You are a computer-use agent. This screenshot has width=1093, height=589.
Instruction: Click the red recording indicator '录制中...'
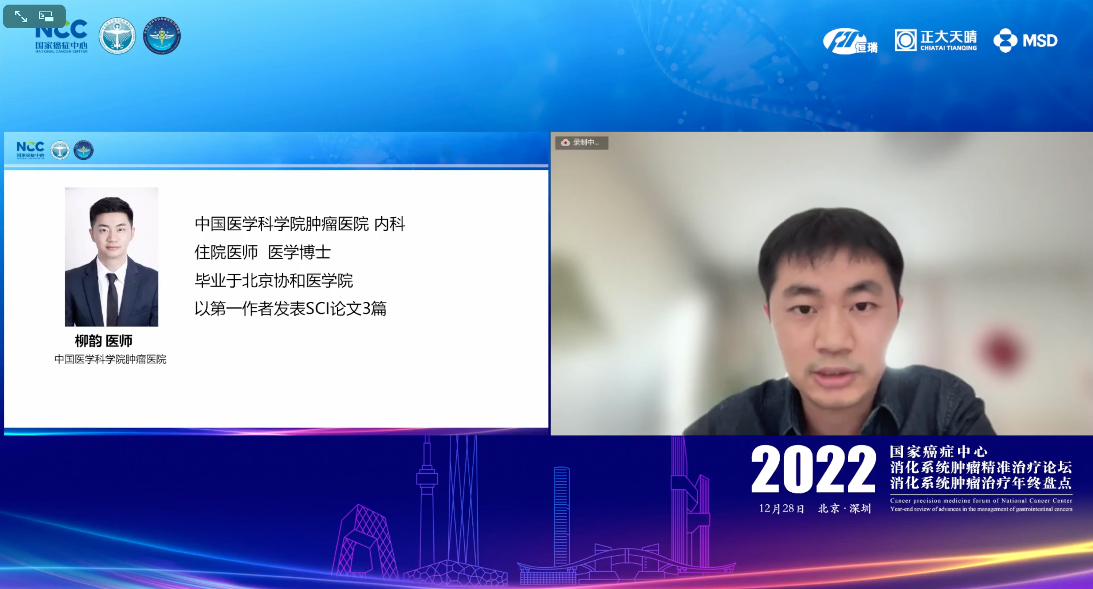[x=581, y=142]
